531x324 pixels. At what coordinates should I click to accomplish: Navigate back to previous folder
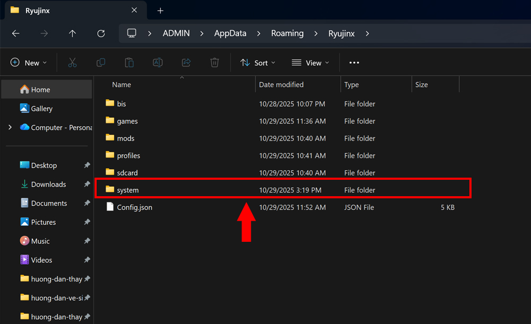pos(15,33)
